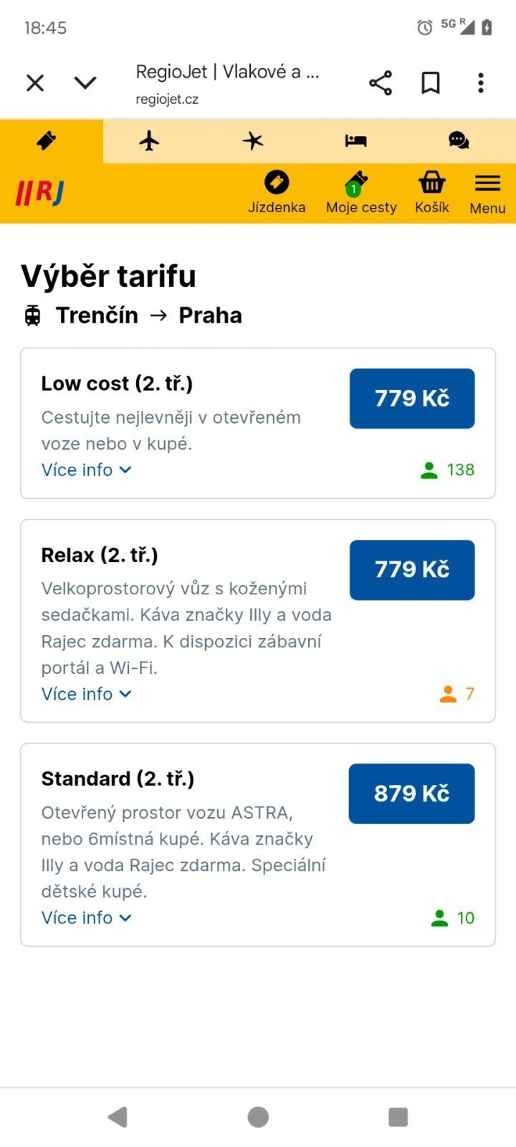Close the browser custom tab
Image resolution: width=516 pixels, height=1147 pixels.
coord(35,83)
